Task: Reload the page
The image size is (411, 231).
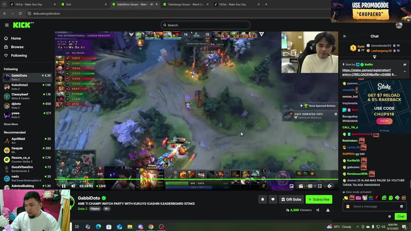Action: (x=20, y=13)
